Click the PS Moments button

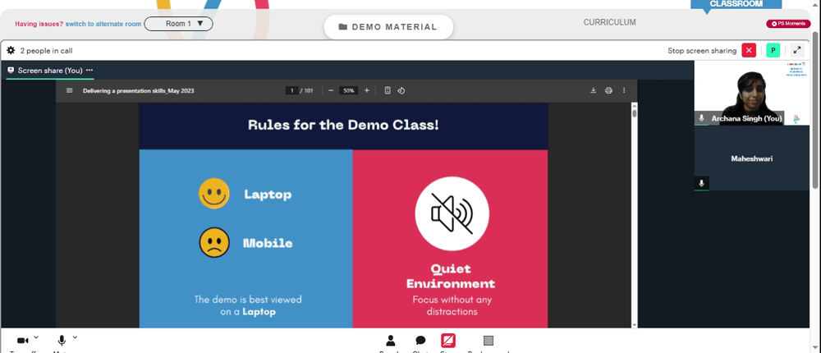(788, 24)
